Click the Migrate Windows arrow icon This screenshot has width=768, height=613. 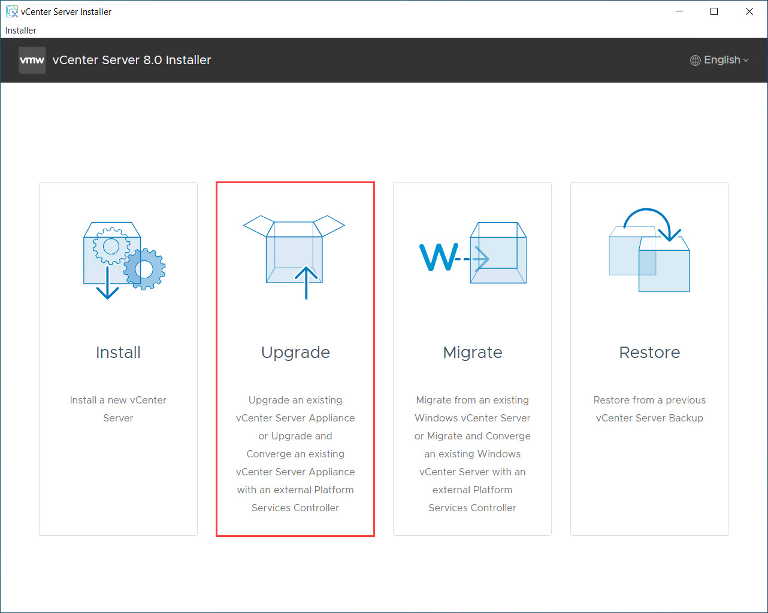473,253
